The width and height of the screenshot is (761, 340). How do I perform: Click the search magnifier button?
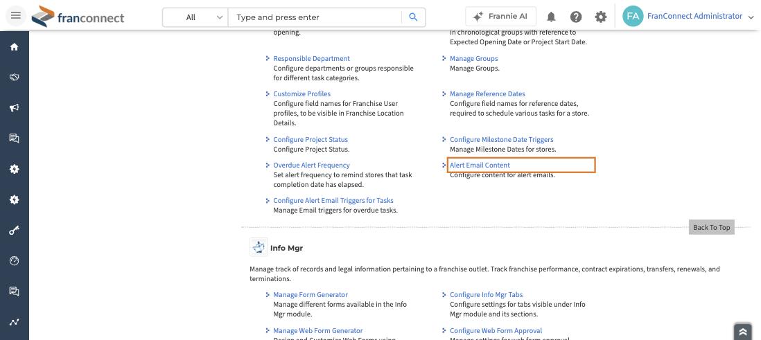(414, 17)
